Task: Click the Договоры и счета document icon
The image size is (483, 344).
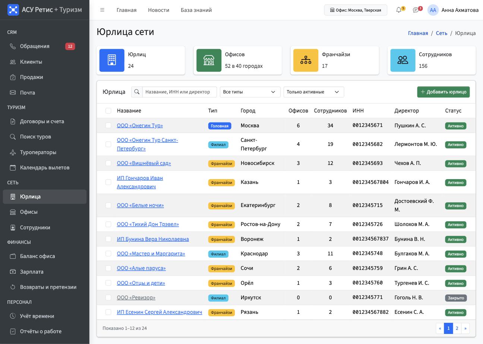Action: click(x=13, y=121)
